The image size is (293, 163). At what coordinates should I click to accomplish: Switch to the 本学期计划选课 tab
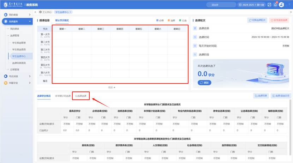coord(63,96)
